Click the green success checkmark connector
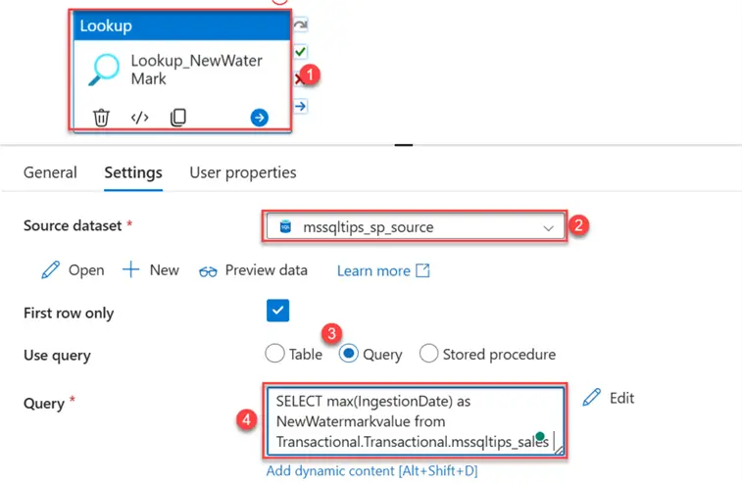The height and width of the screenshot is (484, 742). coord(301,51)
